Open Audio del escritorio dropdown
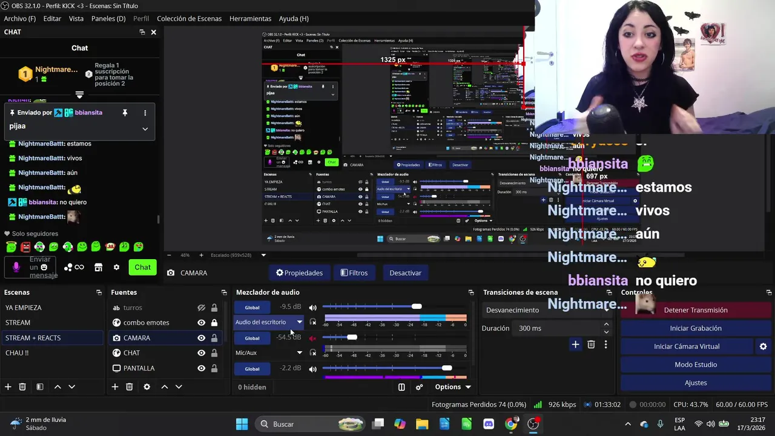The height and width of the screenshot is (436, 775). click(x=269, y=322)
